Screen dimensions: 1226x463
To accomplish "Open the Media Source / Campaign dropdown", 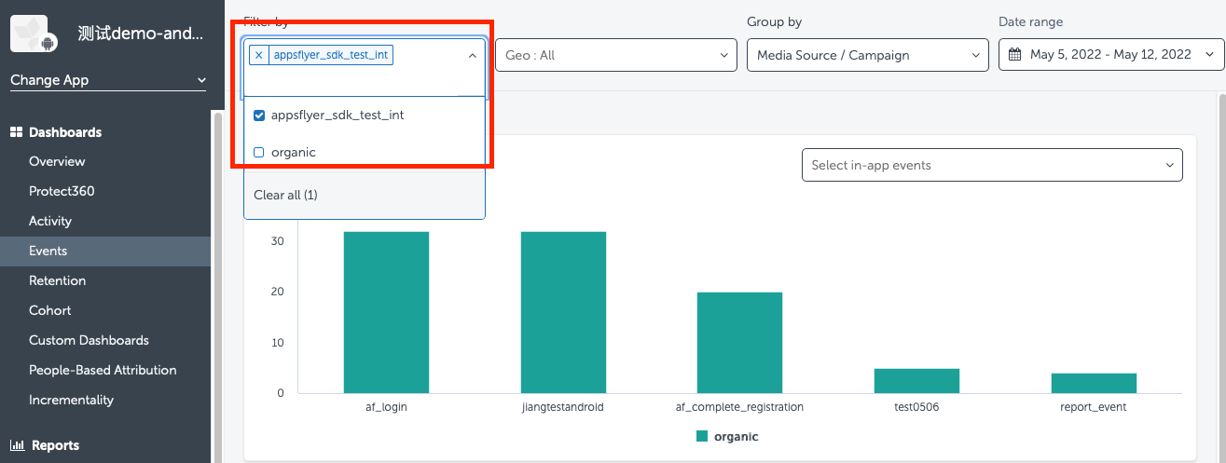I will point(867,55).
